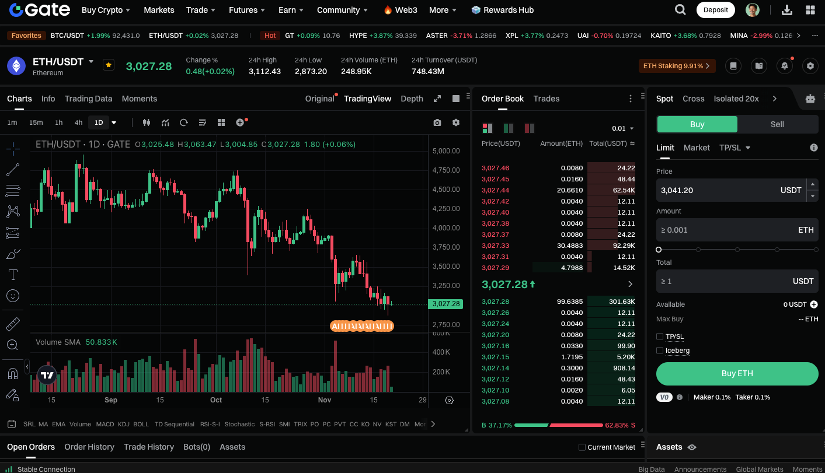The width and height of the screenshot is (825, 473).
Task: Check the Current Market filter box
Action: [582, 447]
